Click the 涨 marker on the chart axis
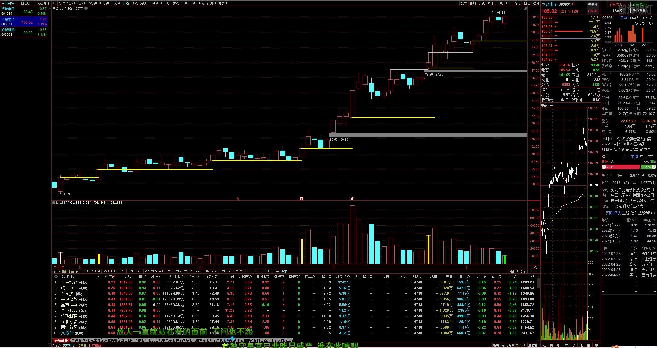The width and height of the screenshot is (657, 348). (x=352, y=198)
